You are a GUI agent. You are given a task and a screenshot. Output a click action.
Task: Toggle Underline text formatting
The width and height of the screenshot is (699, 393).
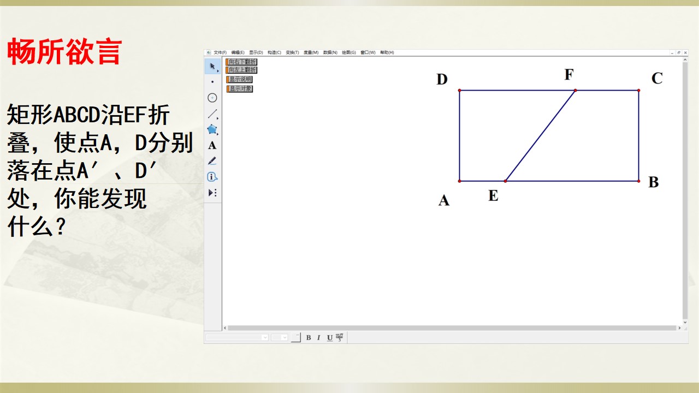(x=330, y=337)
